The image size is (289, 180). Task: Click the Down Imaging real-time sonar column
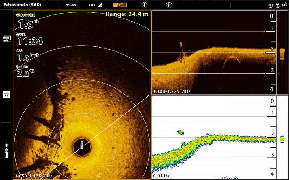click(282, 53)
